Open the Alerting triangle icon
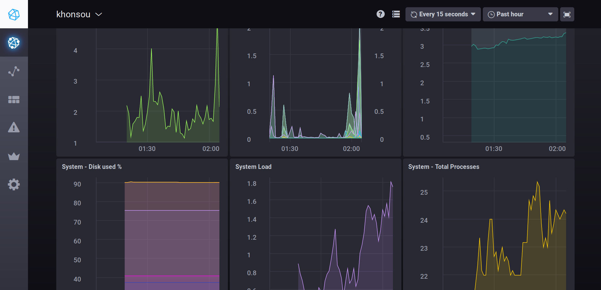This screenshot has width=601, height=290. 14,128
